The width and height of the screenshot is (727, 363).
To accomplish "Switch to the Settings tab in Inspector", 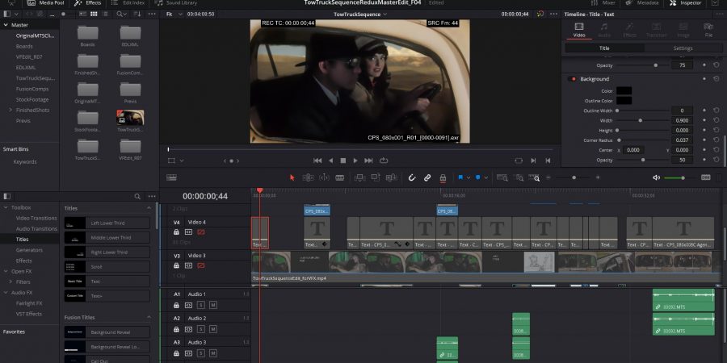I will [682, 48].
